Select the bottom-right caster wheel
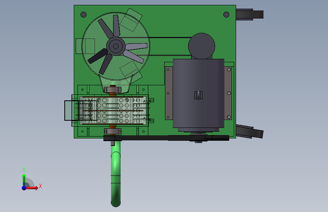This screenshot has height=212, width=328. 250,131
